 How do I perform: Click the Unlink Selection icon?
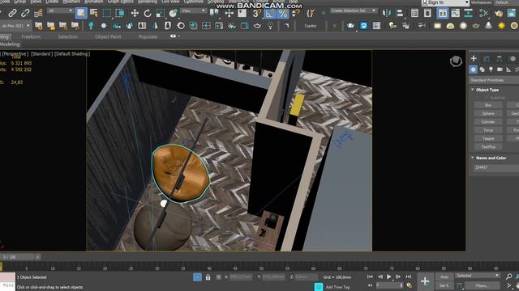[x=25, y=13]
